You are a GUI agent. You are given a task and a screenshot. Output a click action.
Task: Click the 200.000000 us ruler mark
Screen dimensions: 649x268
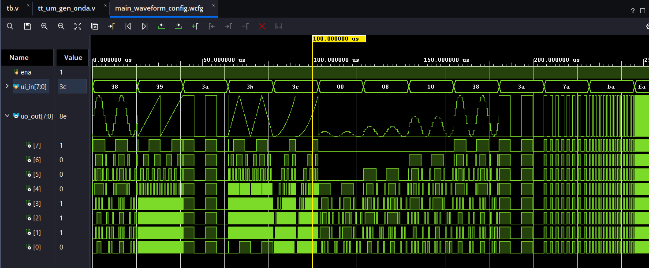pos(556,60)
